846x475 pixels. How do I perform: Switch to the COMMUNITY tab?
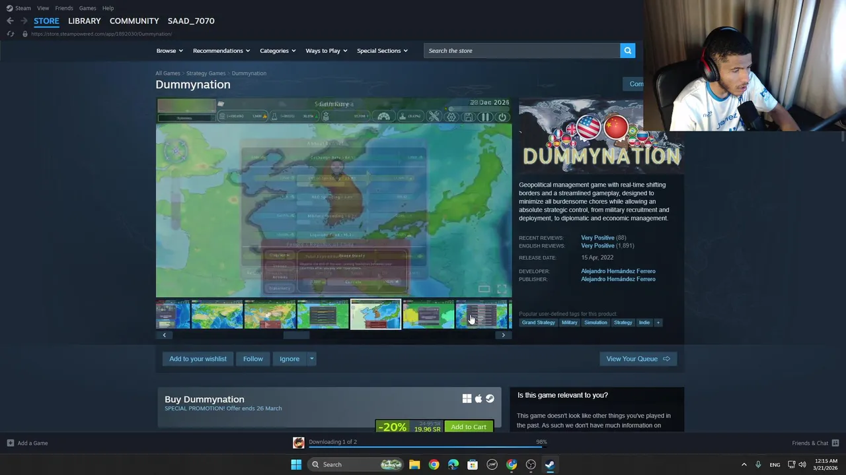(x=134, y=21)
